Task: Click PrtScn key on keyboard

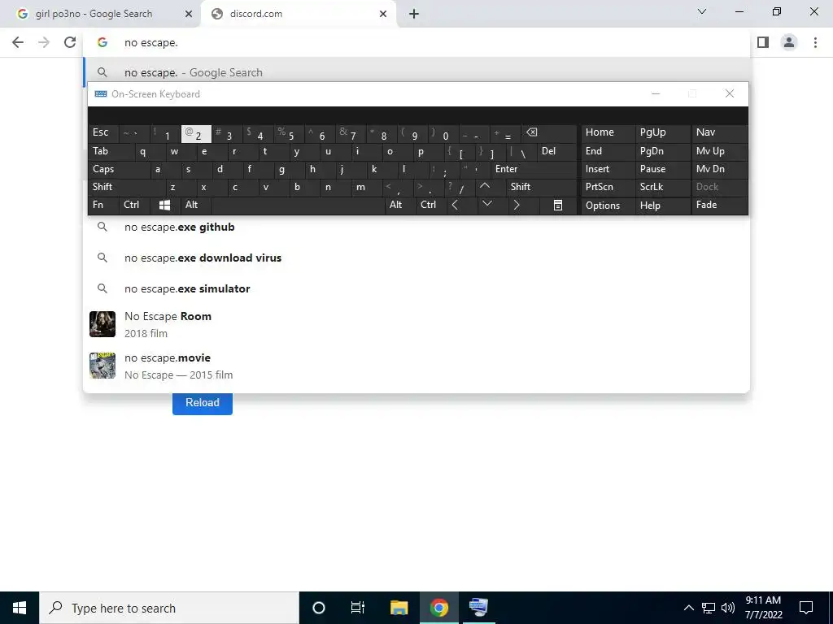Action: pos(608,187)
